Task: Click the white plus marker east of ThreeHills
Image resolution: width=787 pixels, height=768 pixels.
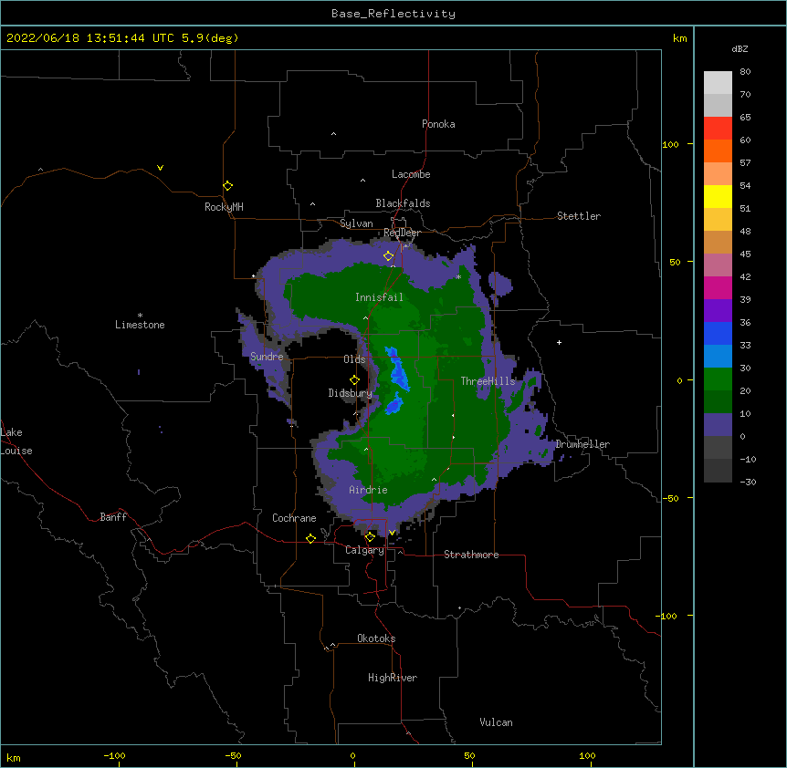Action: pos(559,342)
